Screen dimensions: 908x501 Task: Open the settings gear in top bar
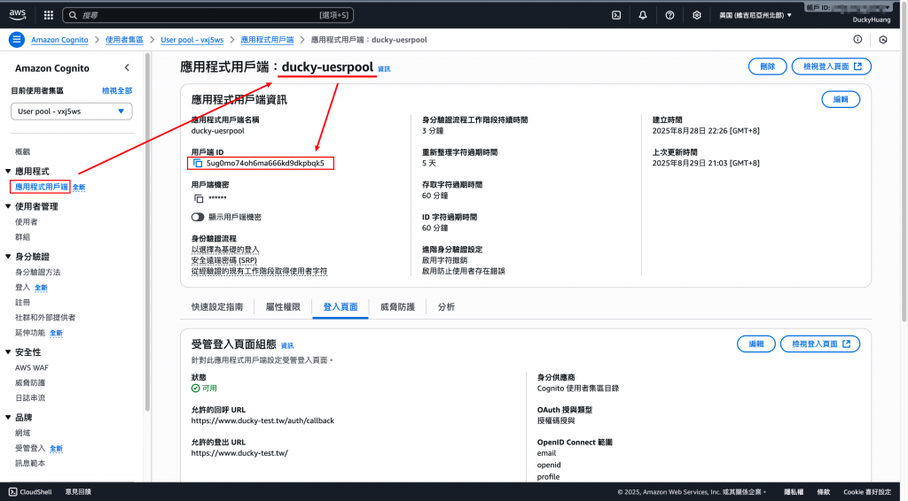(x=697, y=15)
